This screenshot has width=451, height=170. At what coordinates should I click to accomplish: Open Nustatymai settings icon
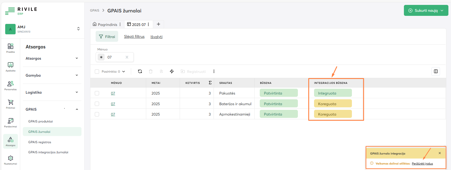pyautogui.click(x=10, y=160)
